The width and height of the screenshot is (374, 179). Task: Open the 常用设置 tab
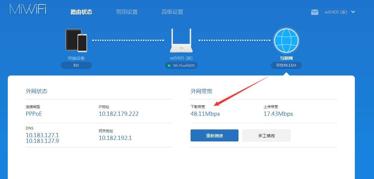[x=127, y=12]
